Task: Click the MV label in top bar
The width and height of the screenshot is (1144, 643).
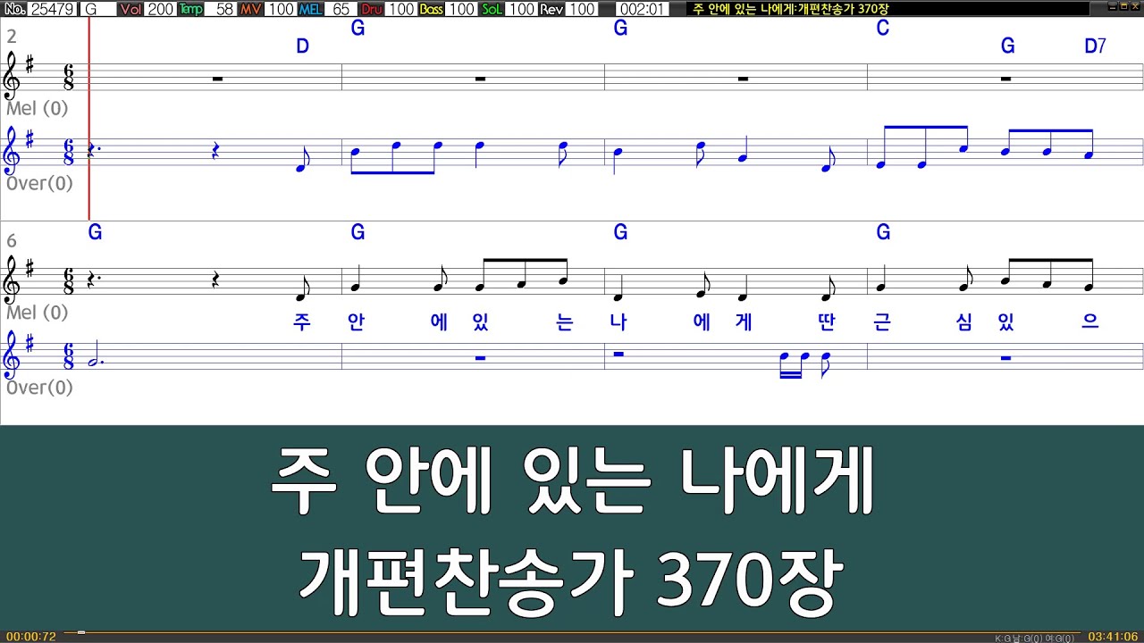Action: coord(252,9)
